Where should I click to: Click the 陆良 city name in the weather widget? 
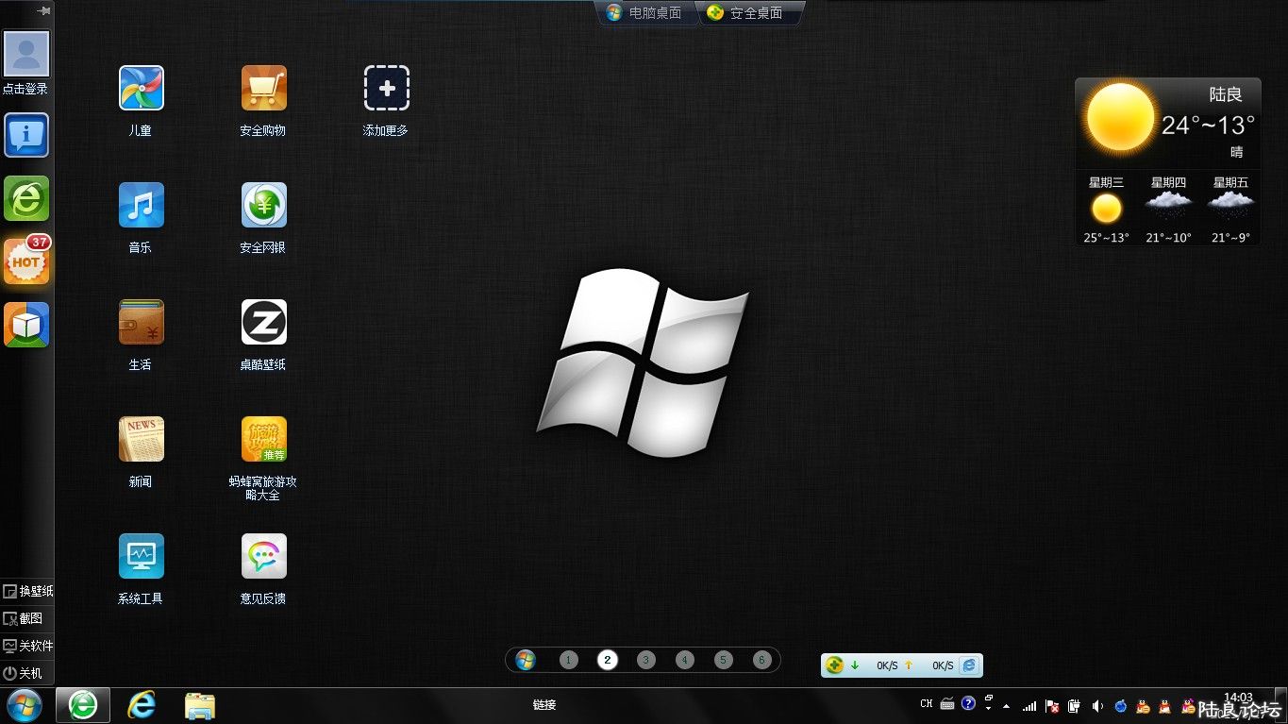pos(1226,94)
